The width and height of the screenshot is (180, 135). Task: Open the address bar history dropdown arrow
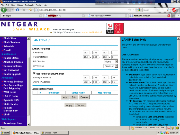(x=133, y=10)
